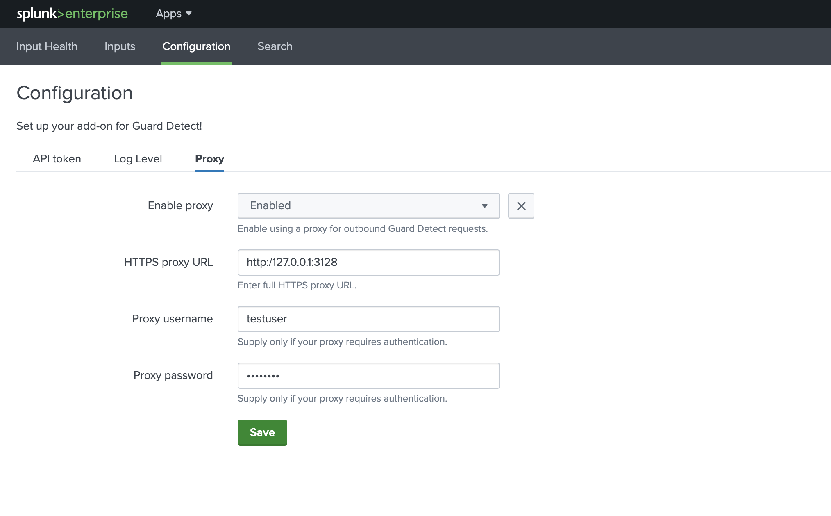Switch to the Log Level tab
831x516 pixels.
[138, 159]
